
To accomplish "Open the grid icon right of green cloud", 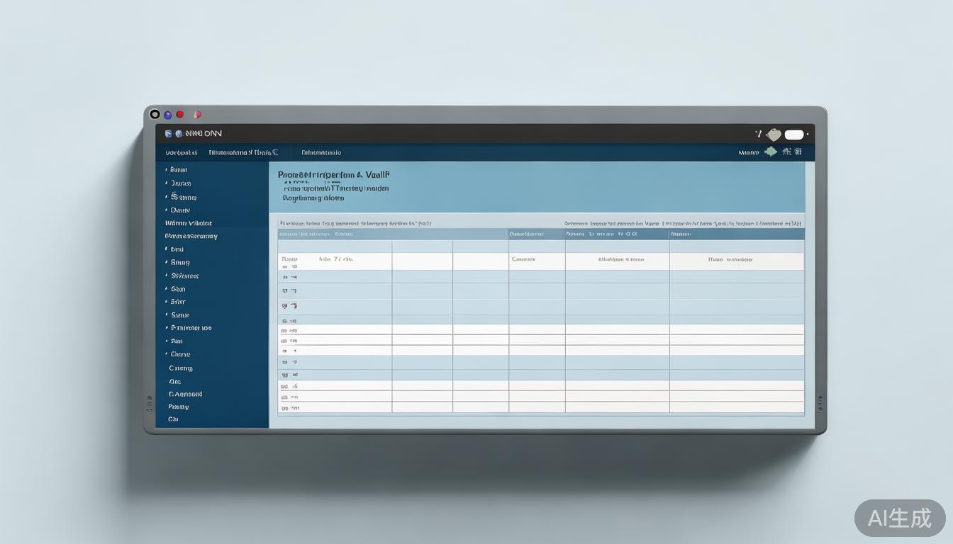I will [x=786, y=152].
